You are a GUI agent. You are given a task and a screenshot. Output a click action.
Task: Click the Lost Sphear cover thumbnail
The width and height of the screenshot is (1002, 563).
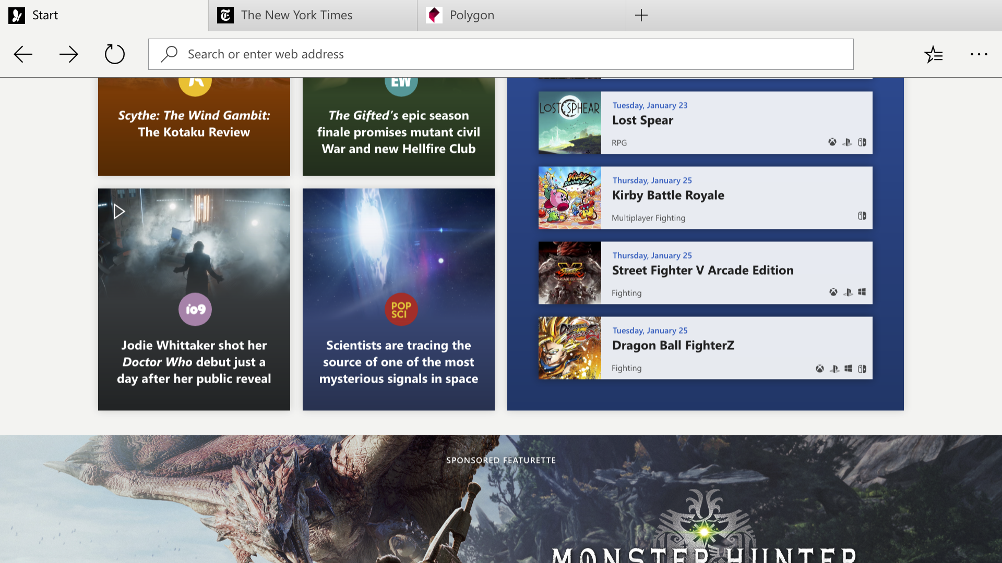click(570, 123)
